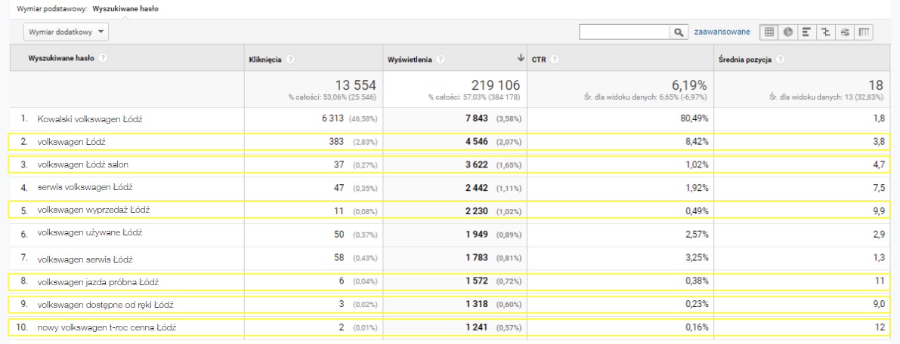This screenshot has height=344, width=900.
Task: Click the table search input field
Action: click(x=625, y=32)
